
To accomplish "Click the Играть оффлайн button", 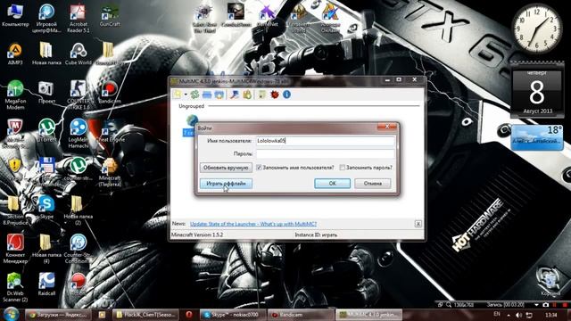I will (226, 184).
